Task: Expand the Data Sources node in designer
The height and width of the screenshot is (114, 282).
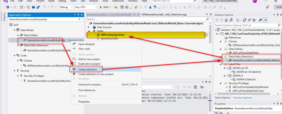Action: tap(89, 27)
